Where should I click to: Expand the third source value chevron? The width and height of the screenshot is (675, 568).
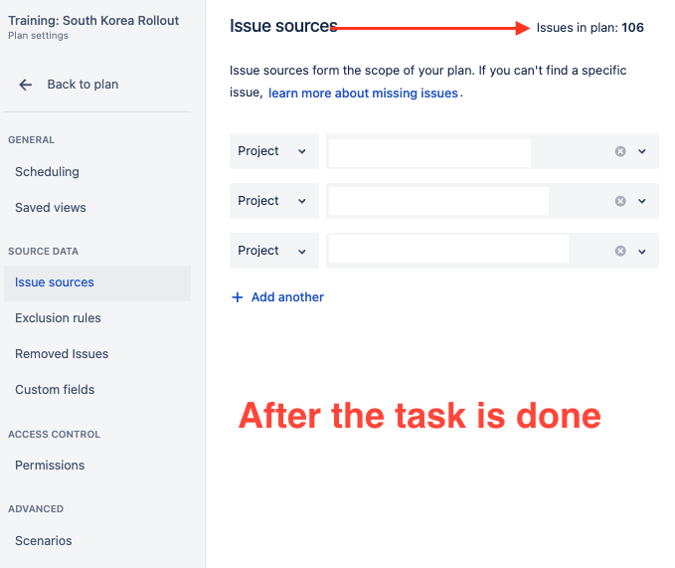coord(642,251)
